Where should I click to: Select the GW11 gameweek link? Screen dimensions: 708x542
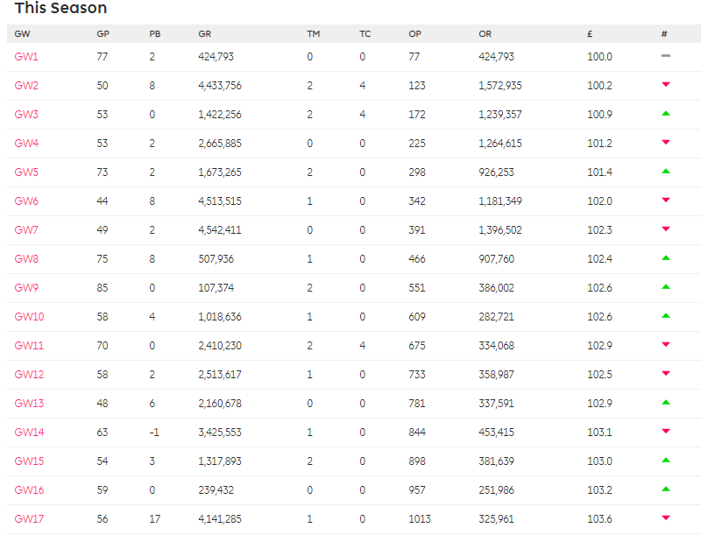28,345
